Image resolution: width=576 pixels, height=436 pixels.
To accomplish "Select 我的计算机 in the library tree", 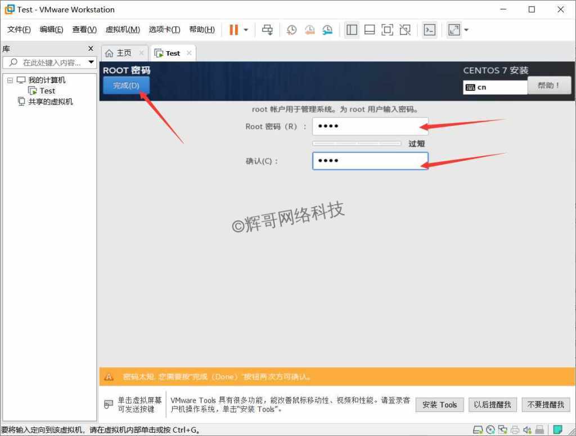I will [x=47, y=80].
